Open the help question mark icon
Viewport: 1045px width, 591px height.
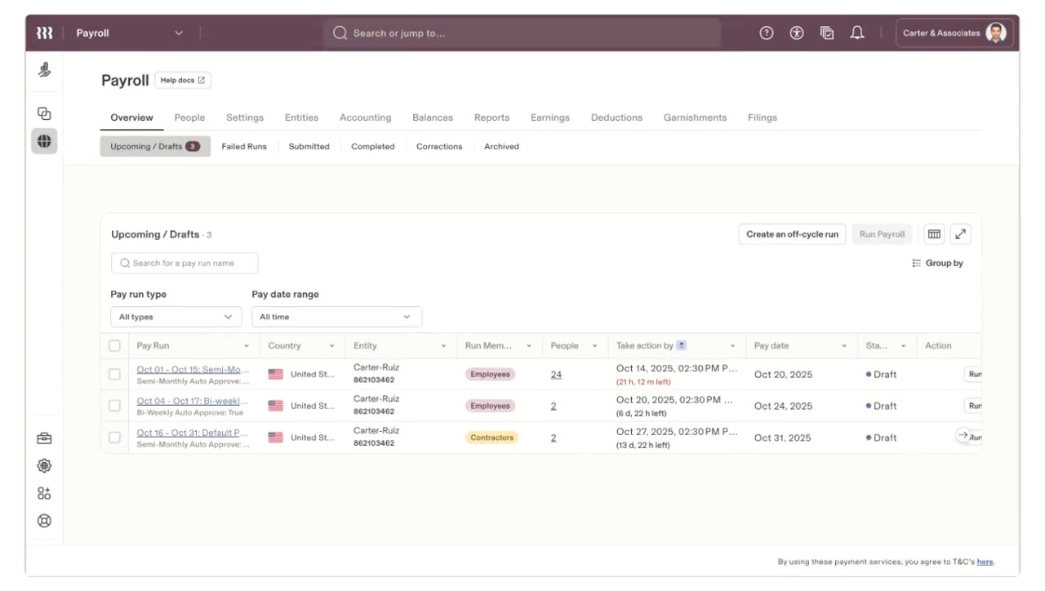(x=766, y=33)
